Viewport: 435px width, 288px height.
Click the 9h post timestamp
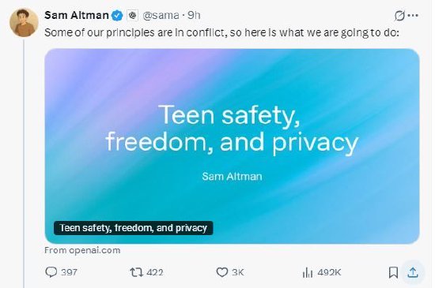click(x=194, y=16)
